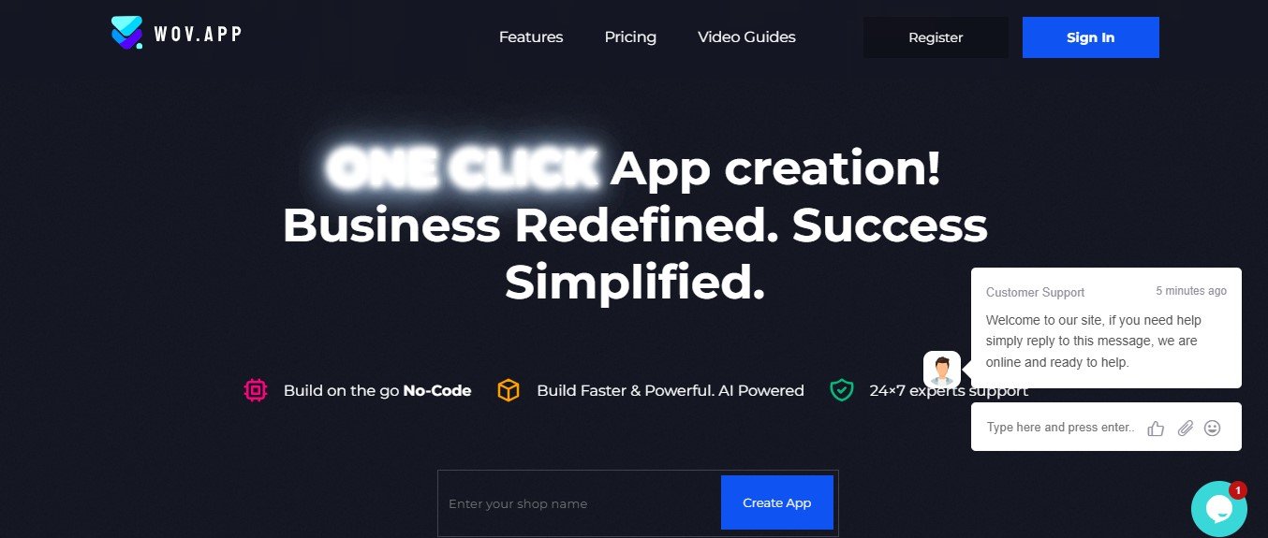Click the pink No-Code chip icon
This screenshot has width=1268, height=538.
pos(255,390)
